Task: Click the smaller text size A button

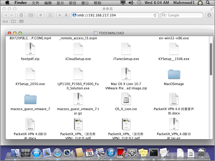Action: (x=60, y=15)
